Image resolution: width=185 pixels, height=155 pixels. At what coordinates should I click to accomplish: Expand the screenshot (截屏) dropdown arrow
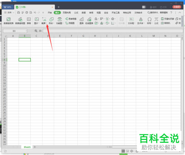pyautogui.click(x=46, y=23)
